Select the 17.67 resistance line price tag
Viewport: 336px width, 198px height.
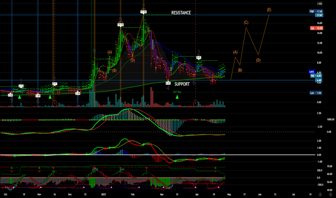click(x=319, y=15)
